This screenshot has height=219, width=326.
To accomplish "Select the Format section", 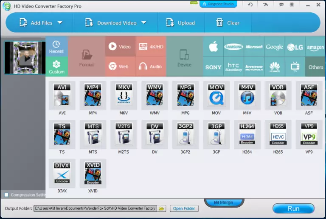I will click(87, 56).
